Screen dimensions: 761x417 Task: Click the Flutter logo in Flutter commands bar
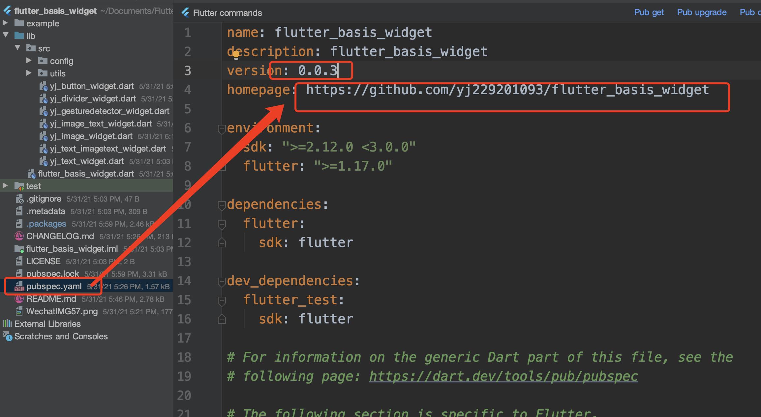[185, 13]
